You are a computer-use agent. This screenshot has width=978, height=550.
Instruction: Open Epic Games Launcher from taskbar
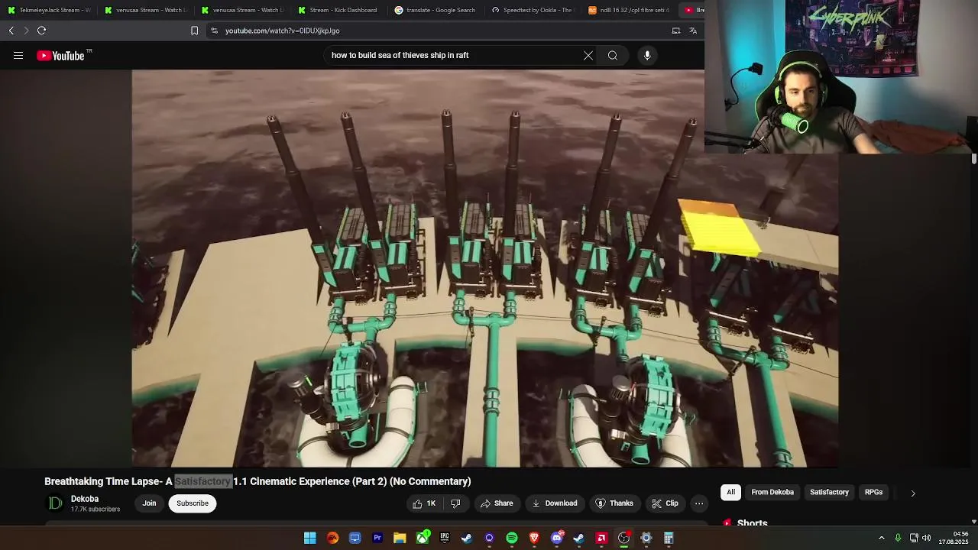[445, 538]
